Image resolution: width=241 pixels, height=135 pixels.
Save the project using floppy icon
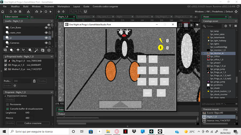click(20, 12)
